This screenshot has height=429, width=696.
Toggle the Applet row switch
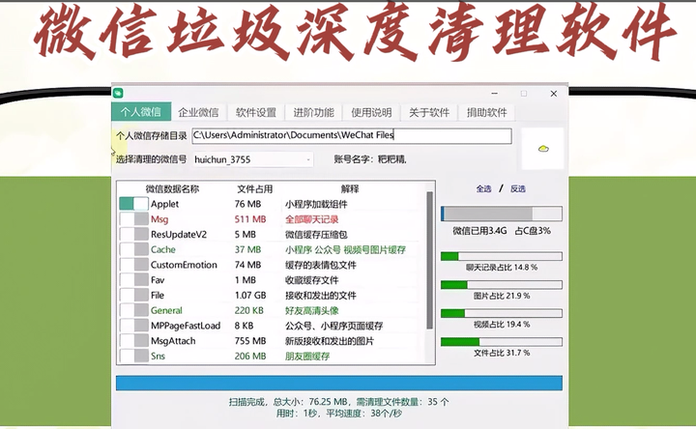click(133, 204)
